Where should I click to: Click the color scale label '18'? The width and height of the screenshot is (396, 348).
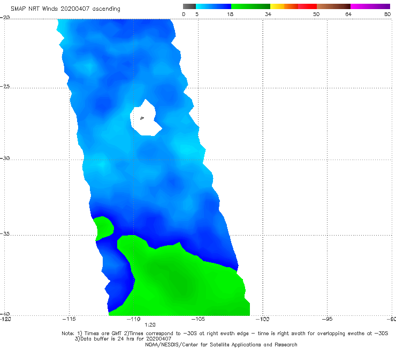[230, 14]
